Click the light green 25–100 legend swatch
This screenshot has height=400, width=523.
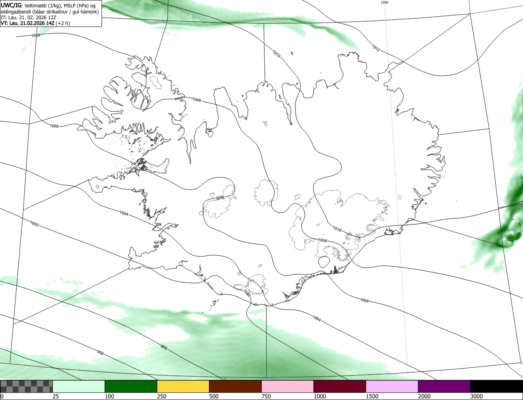pos(79,386)
